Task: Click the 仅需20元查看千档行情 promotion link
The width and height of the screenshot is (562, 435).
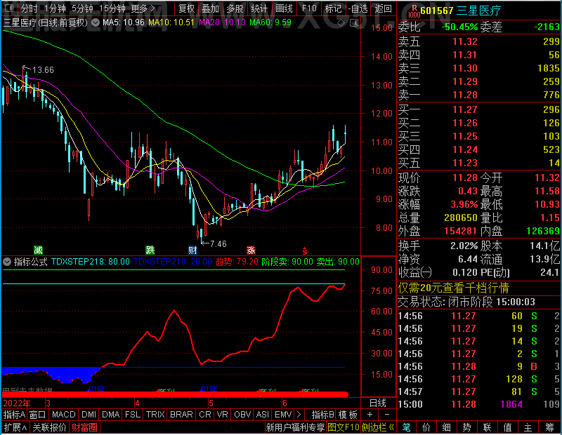Action: (453, 288)
